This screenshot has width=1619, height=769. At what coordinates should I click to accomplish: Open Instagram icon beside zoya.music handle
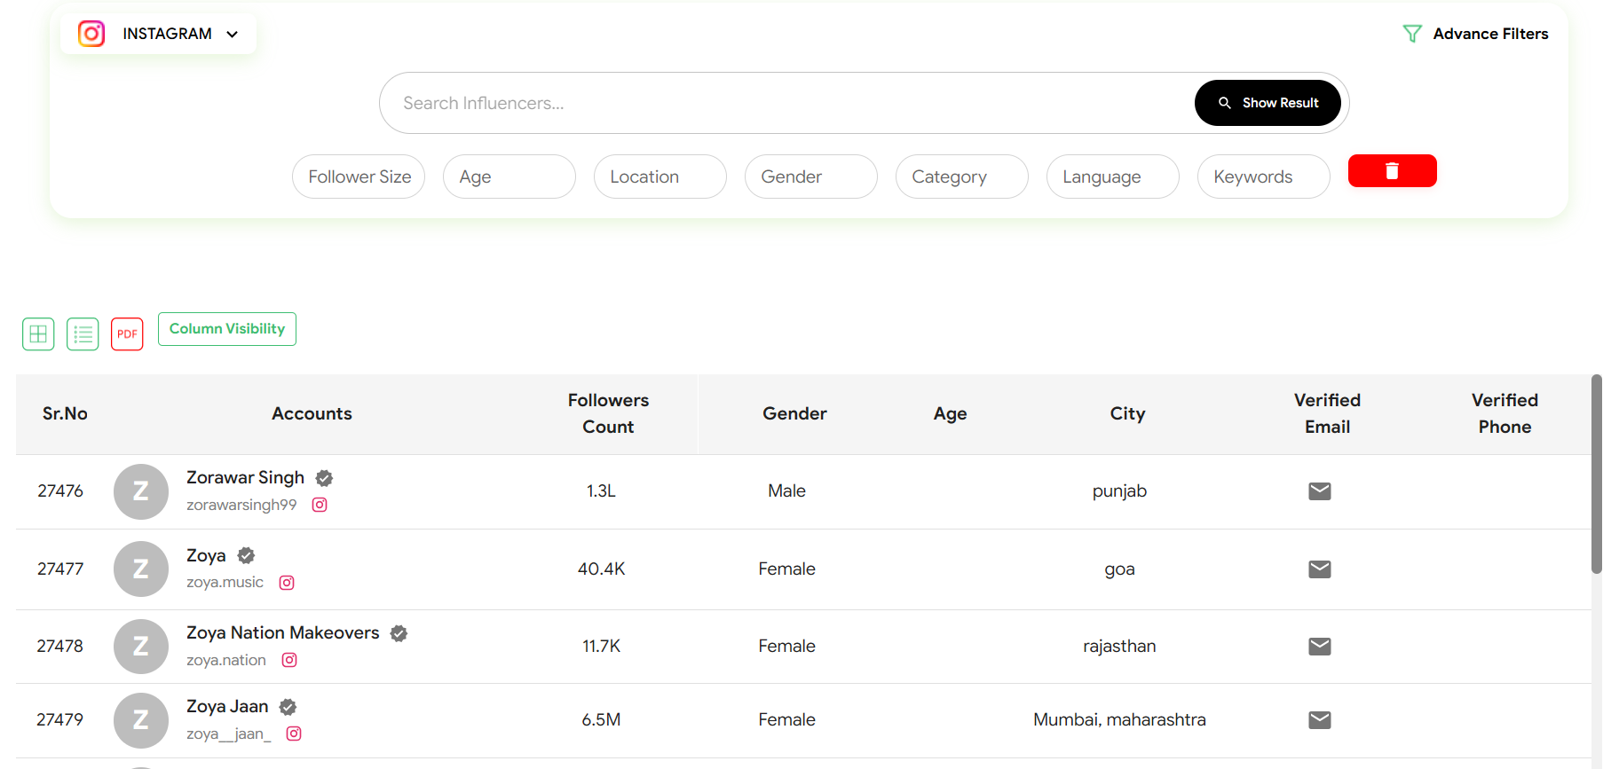point(287,583)
